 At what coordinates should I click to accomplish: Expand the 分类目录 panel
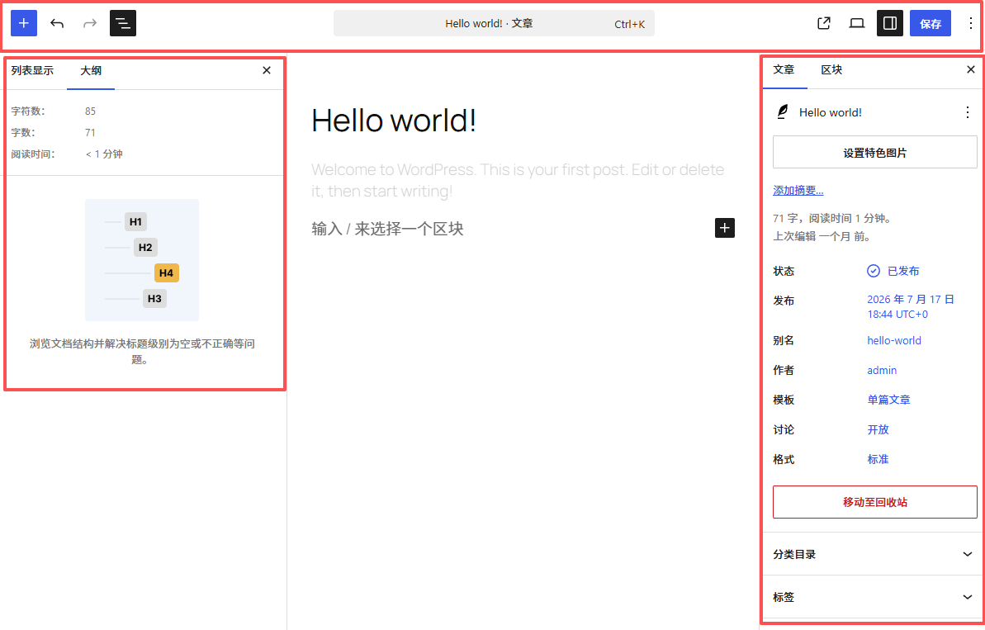pyautogui.click(x=873, y=554)
